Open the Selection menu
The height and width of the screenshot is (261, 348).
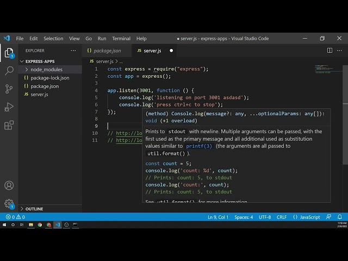click(53, 39)
